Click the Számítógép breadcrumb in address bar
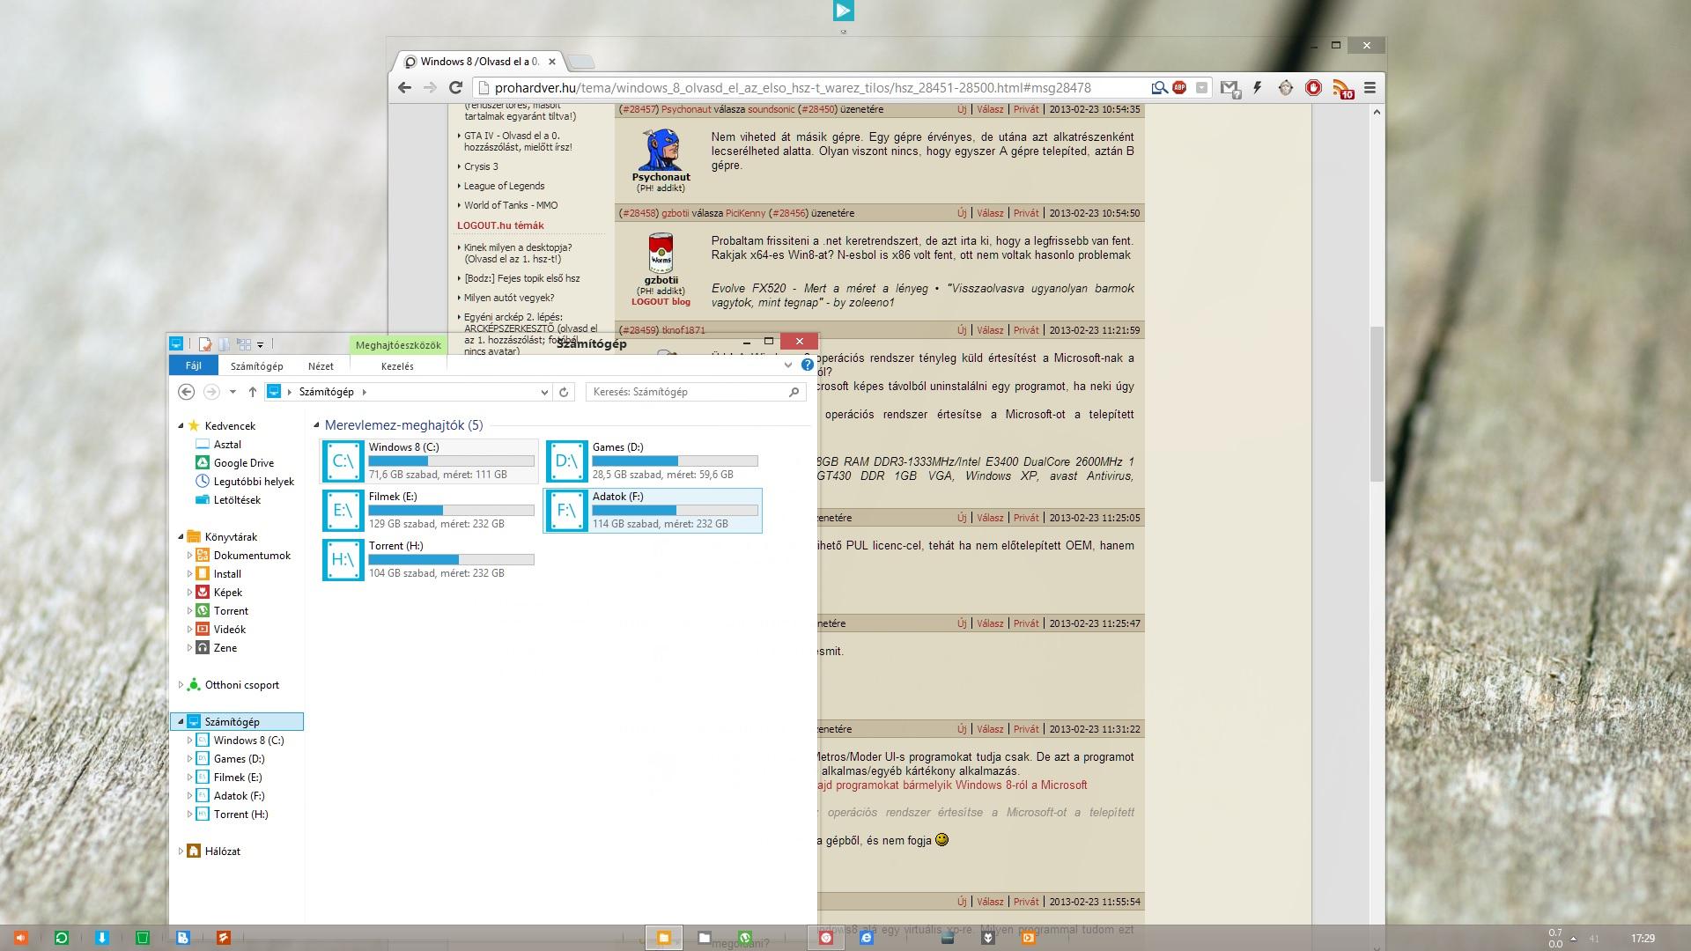Image resolution: width=1691 pixels, height=951 pixels. 326,392
